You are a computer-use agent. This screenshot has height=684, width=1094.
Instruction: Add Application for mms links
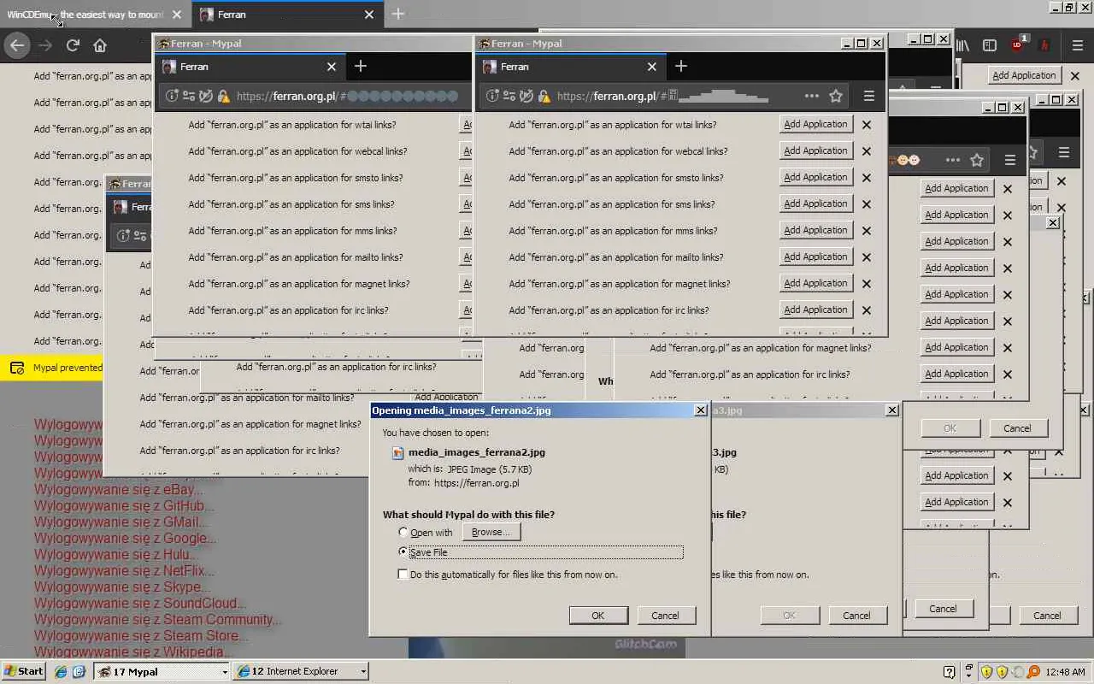(x=815, y=230)
